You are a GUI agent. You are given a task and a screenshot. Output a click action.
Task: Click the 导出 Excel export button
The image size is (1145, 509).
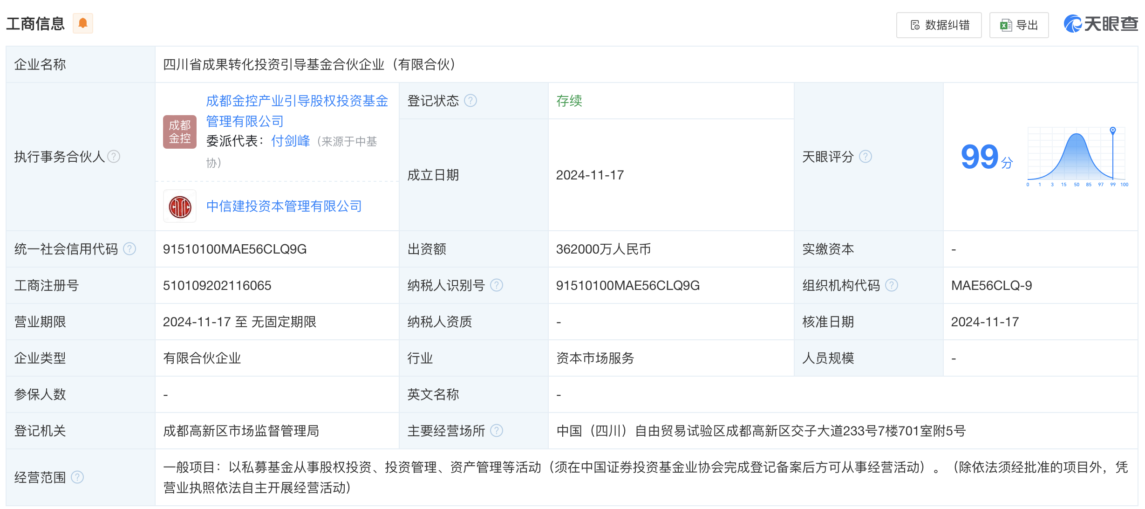[x=1019, y=25]
